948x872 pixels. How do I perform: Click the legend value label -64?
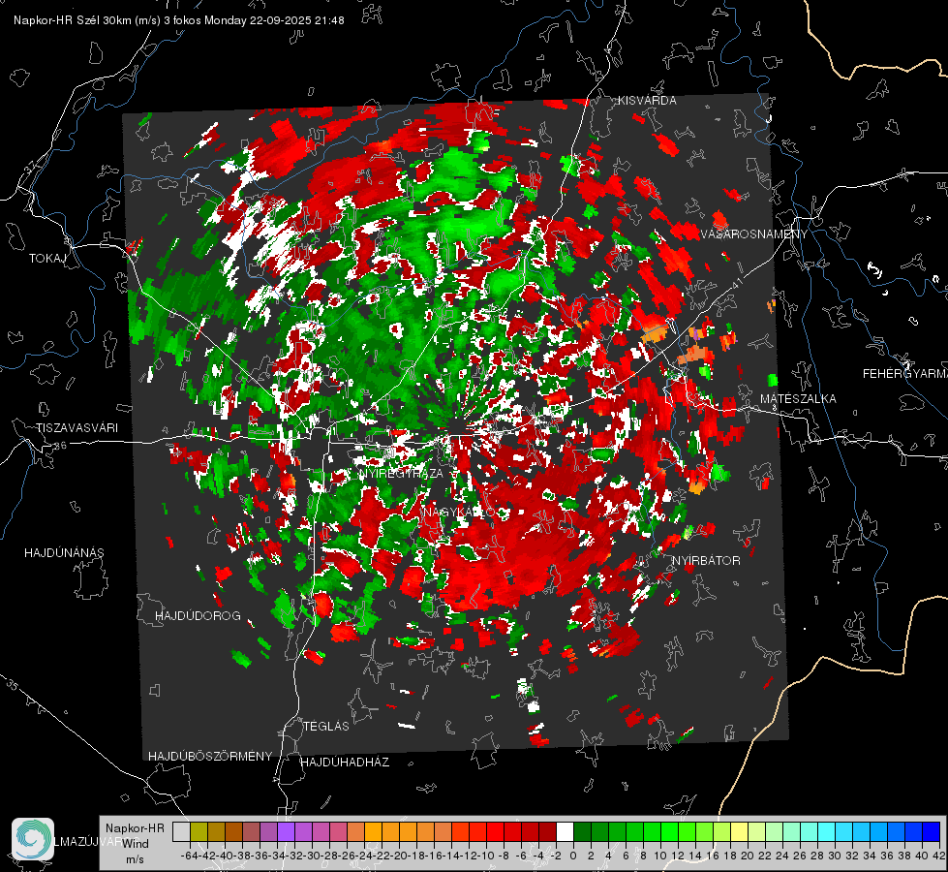[190, 856]
